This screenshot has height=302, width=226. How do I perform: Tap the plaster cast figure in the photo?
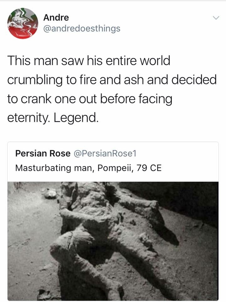[108, 237]
